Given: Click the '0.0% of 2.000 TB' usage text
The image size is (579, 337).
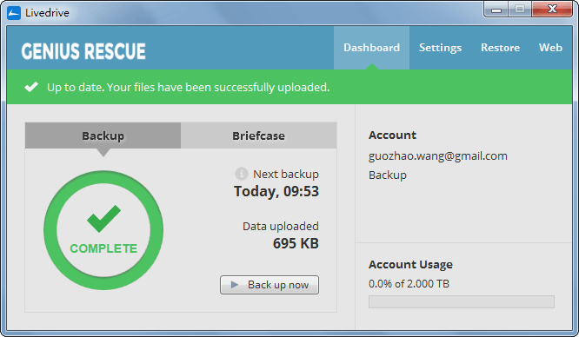Looking at the screenshot, I should (x=409, y=283).
